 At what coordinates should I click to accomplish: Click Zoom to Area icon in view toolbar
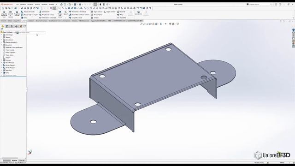click(144, 24)
